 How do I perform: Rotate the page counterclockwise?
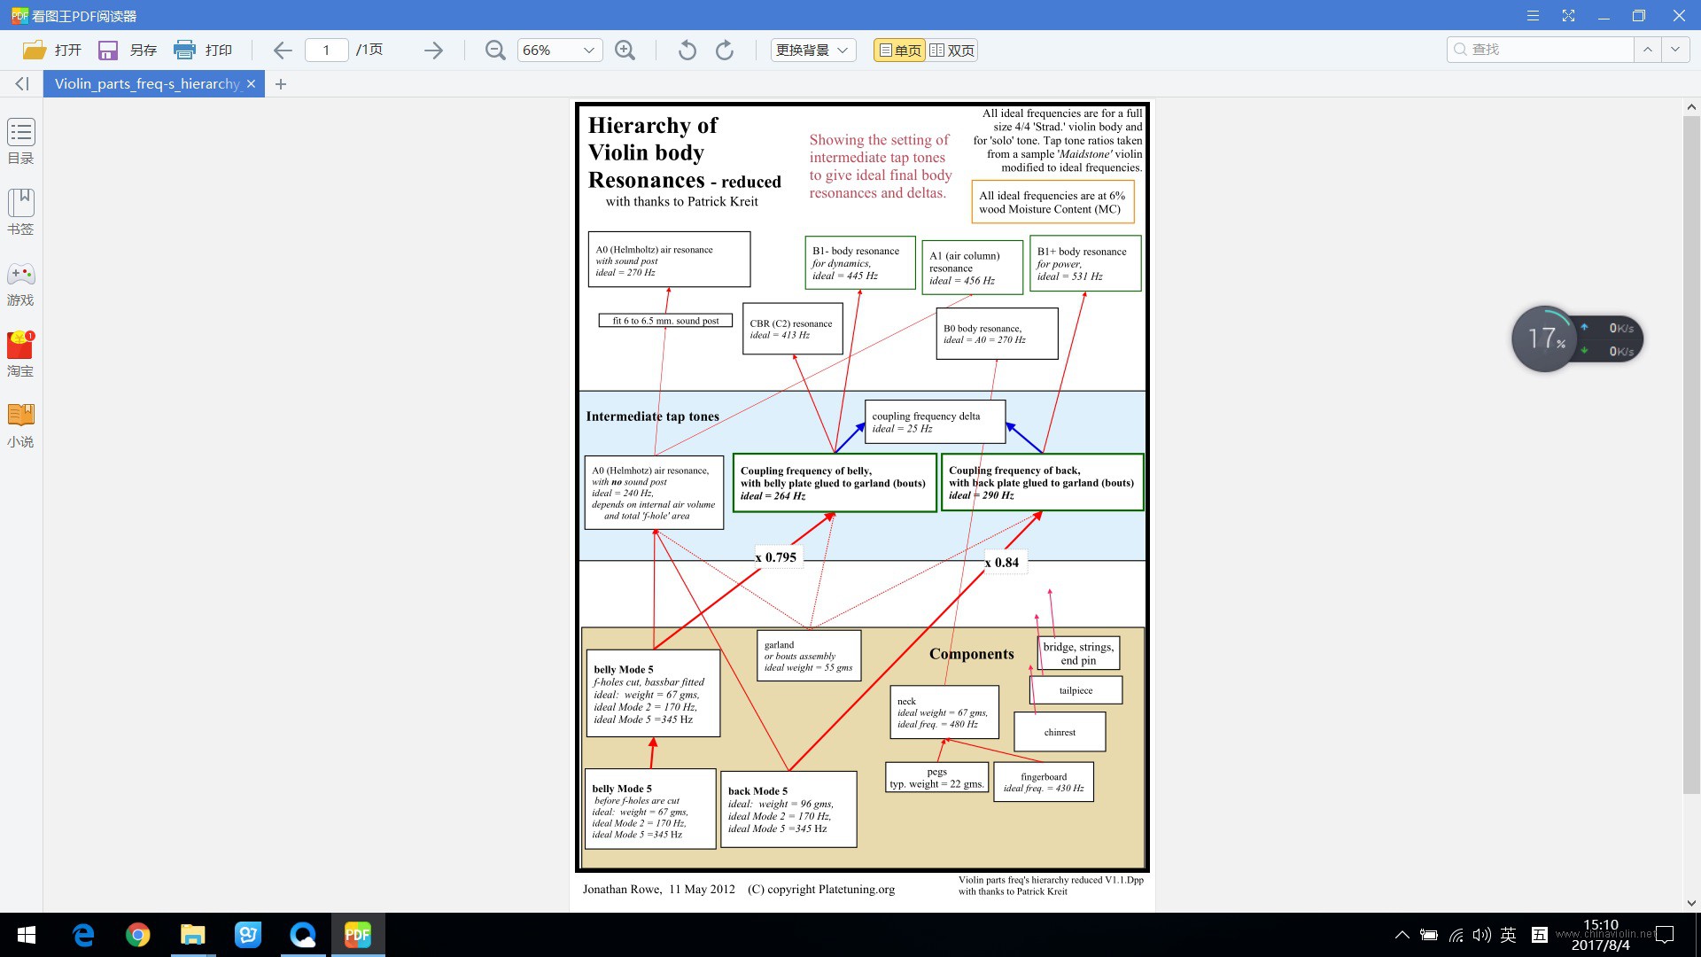pyautogui.click(x=687, y=51)
